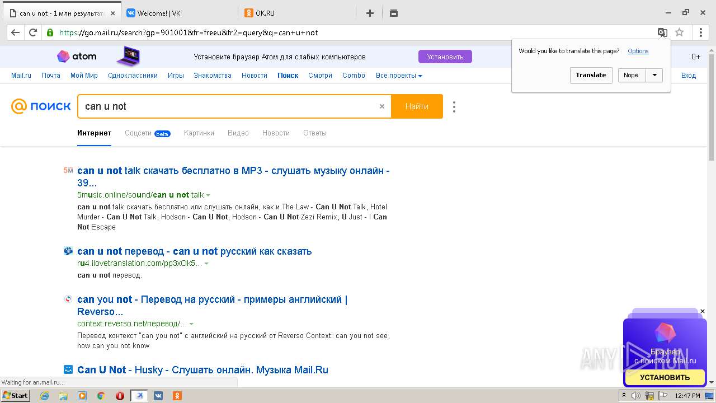Image resolution: width=716 pixels, height=403 pixels.
Task: Open the 'can u not talk скачать' result
Action: pos(233,177)
